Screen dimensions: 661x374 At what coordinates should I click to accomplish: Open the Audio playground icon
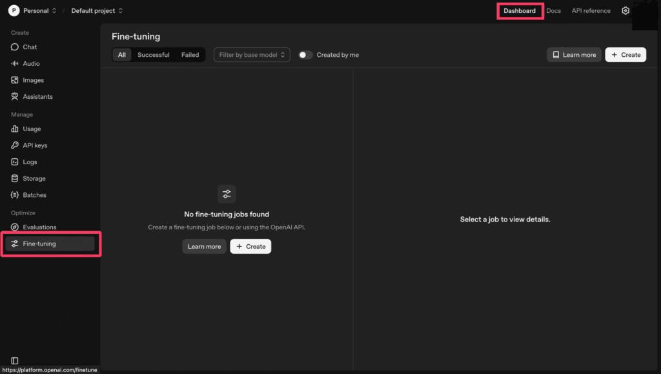pos(15,63)
